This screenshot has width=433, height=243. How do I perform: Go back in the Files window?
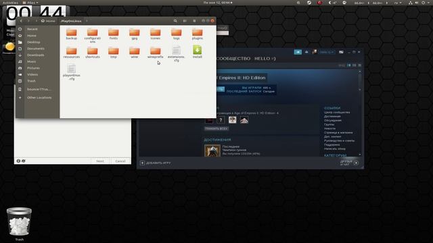pyautogui.click(x=21, y=21)
